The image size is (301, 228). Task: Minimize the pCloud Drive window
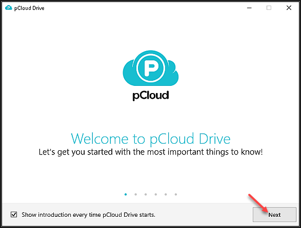click(x=249, y=8)
